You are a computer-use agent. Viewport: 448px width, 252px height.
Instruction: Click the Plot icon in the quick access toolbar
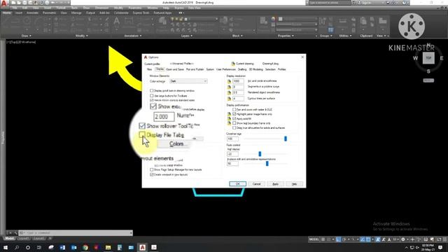pyautogui.click(x=47, y=3)
